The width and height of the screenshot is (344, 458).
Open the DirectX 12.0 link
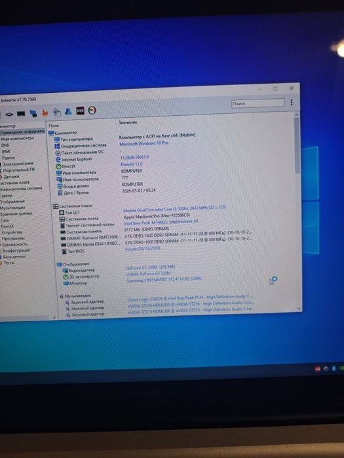click(x=132, y=164)
